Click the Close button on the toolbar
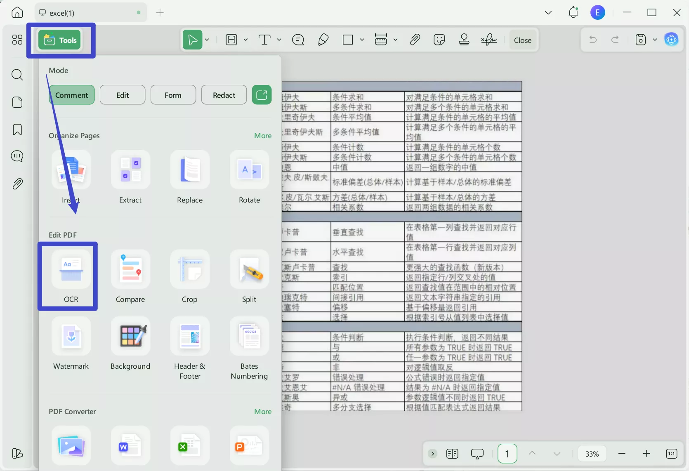 (x=523, y=40)
